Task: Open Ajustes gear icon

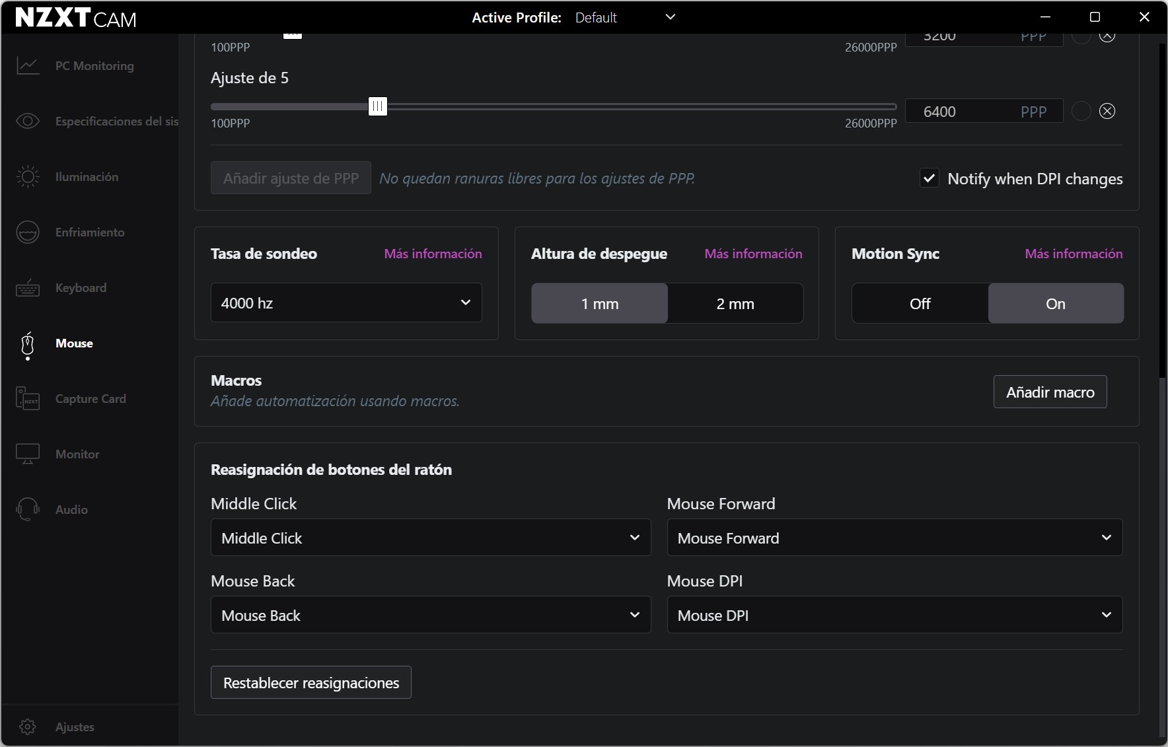Action: [x=28, y=727]
